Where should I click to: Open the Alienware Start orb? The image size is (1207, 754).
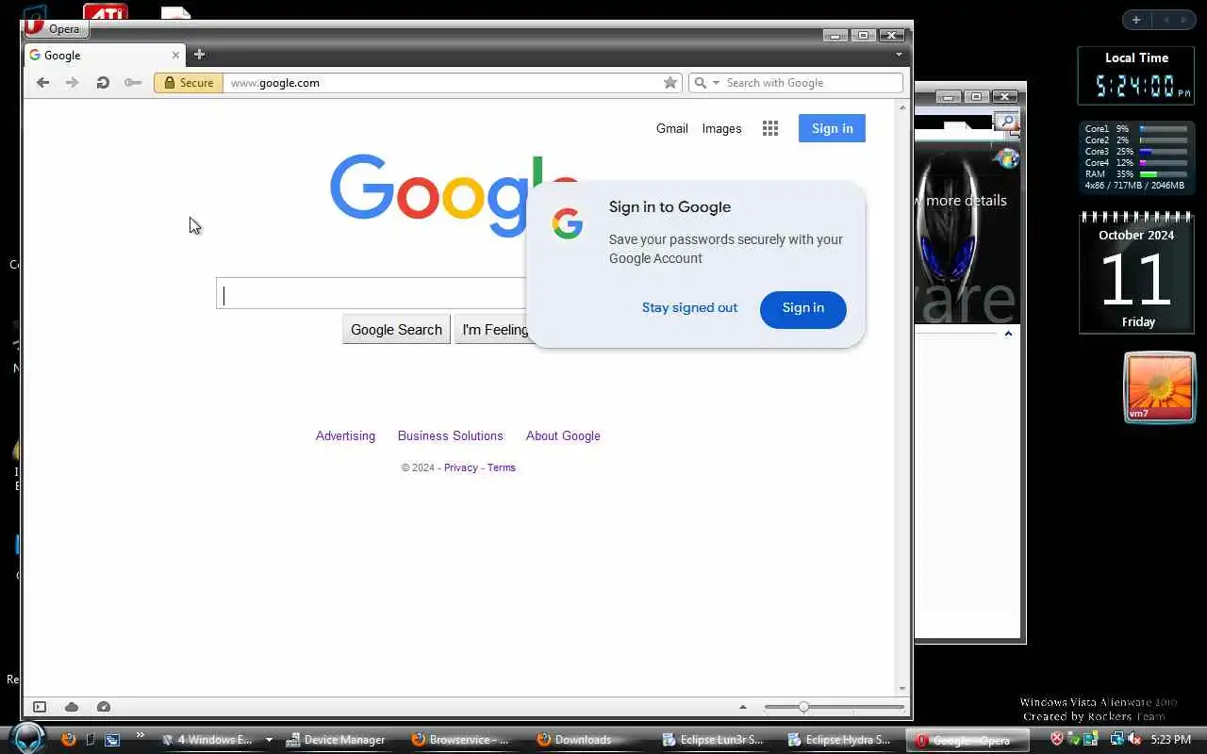pos(28,738)
